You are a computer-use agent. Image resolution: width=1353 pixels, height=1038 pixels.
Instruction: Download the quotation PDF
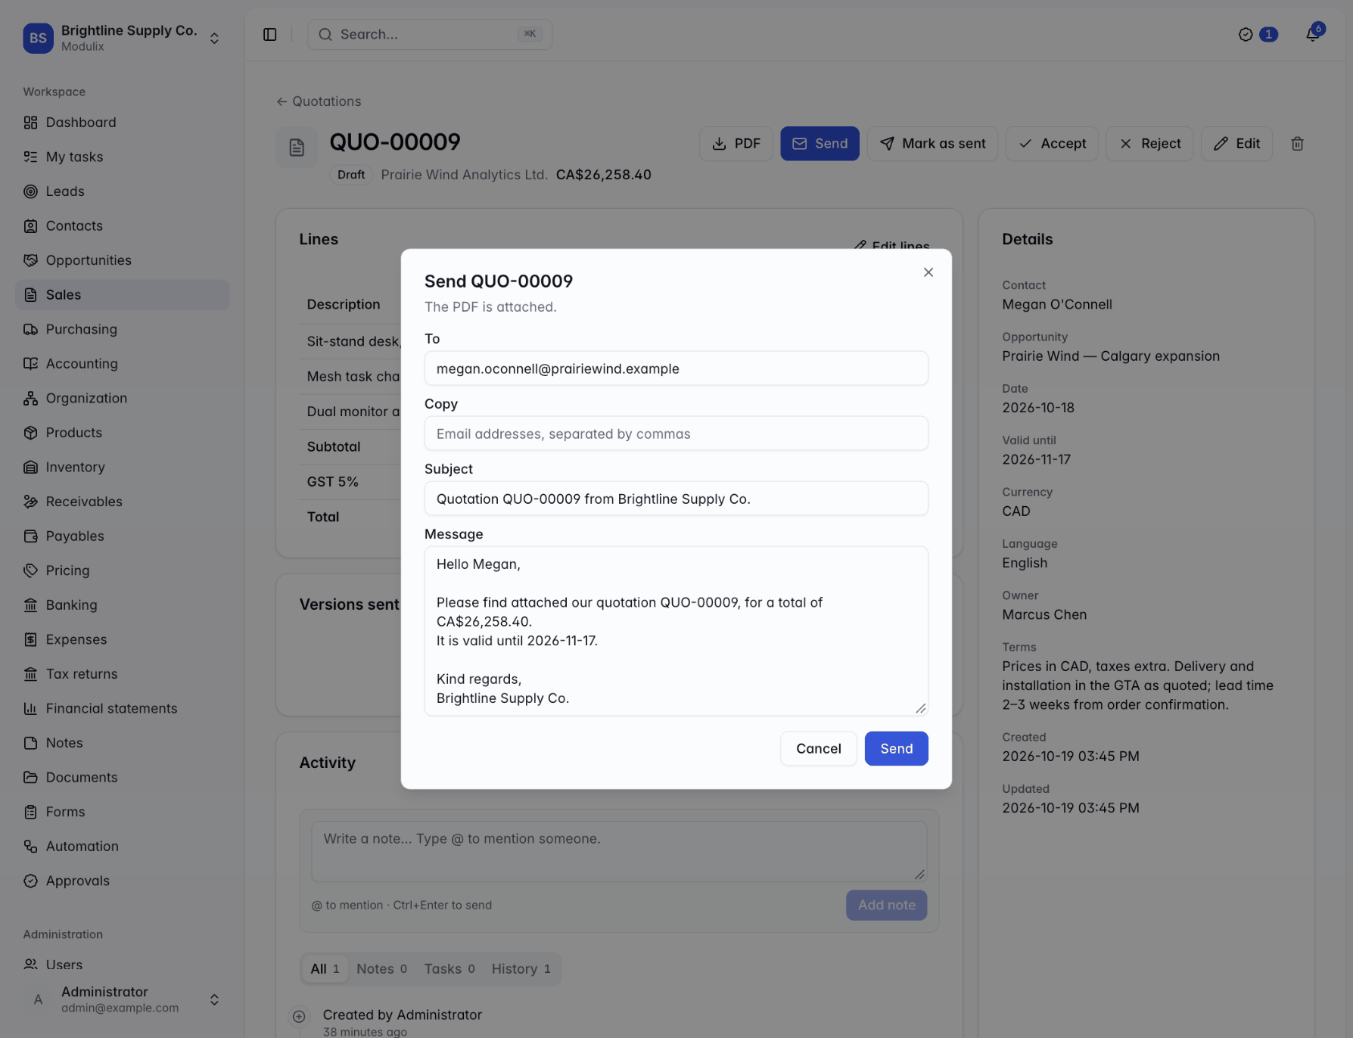736,144
